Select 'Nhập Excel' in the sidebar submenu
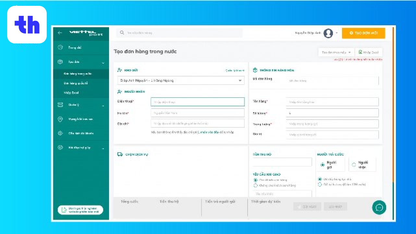Image resolution: width=416 pixels, height=234 pixels. (x=71, y=93)
